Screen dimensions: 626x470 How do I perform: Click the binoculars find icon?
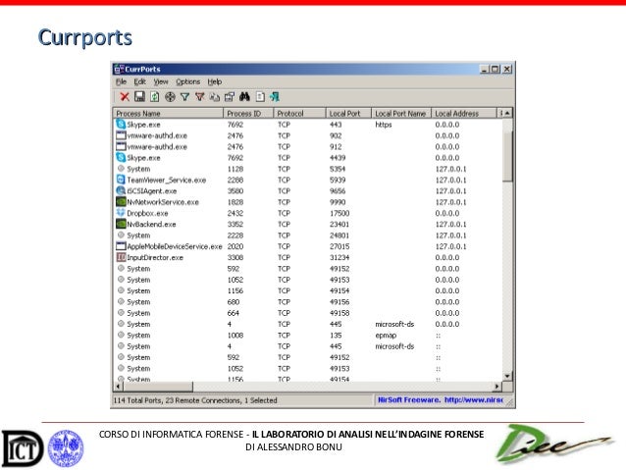[244, 96]
